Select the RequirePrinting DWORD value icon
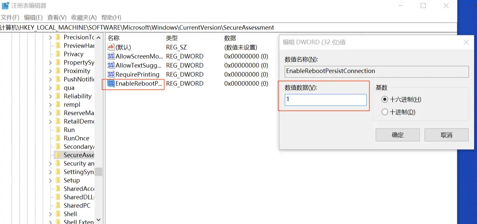The image size is (477, 224). (x=111, y=74)
